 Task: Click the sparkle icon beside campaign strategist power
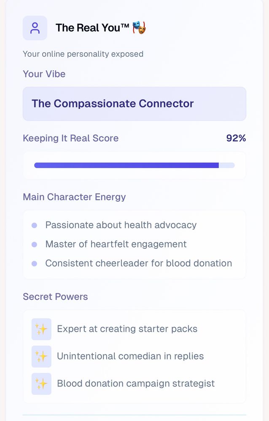pyautogui.click(x=41, y=384)
